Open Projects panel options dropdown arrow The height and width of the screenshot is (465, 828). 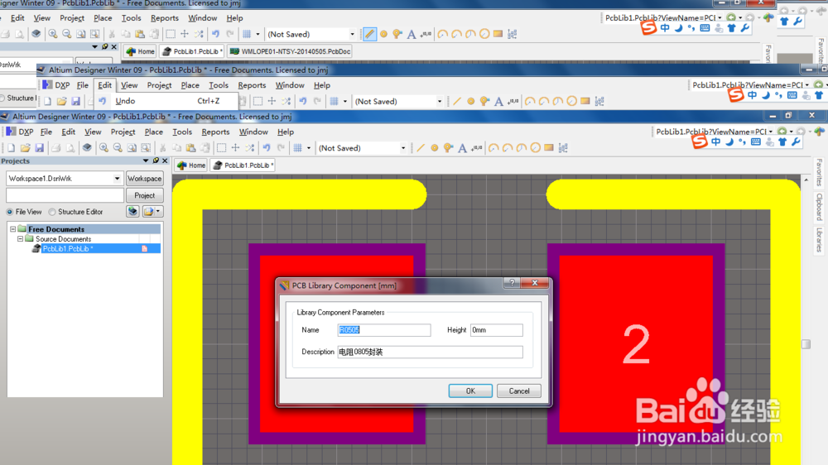coord(146,161)
